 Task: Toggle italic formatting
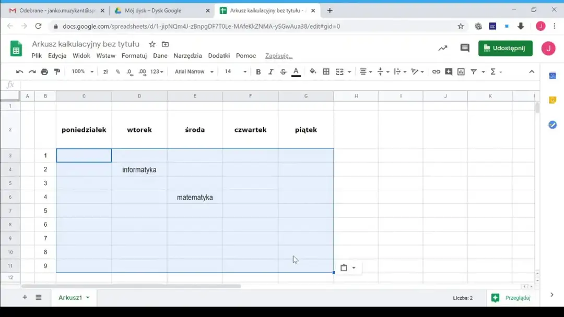coord(270,71)
